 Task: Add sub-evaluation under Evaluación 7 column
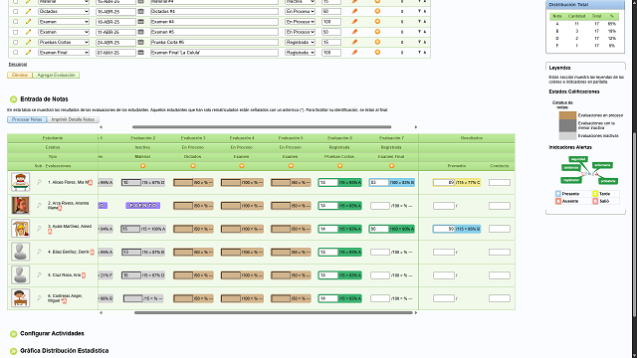pyautogui.click(x=391, y=166)
